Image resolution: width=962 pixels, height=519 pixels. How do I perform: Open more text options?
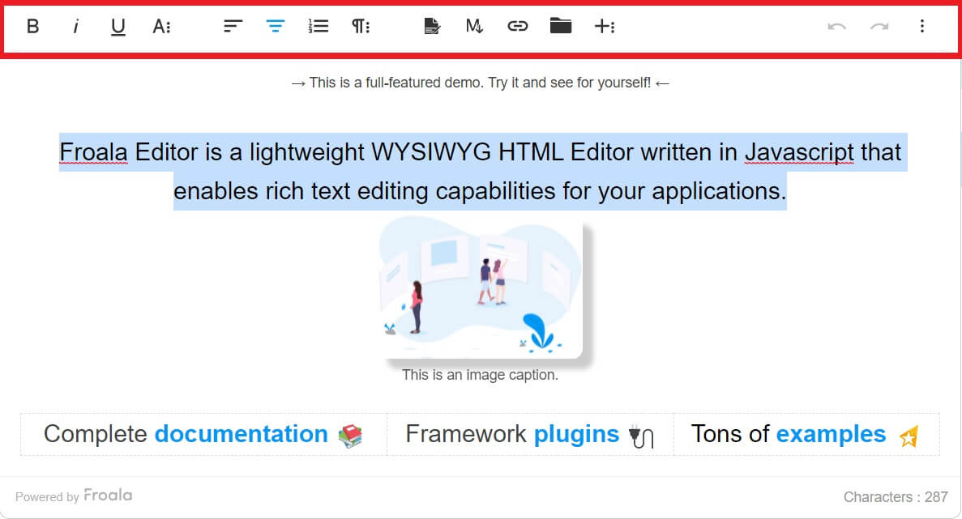point(161,27)
